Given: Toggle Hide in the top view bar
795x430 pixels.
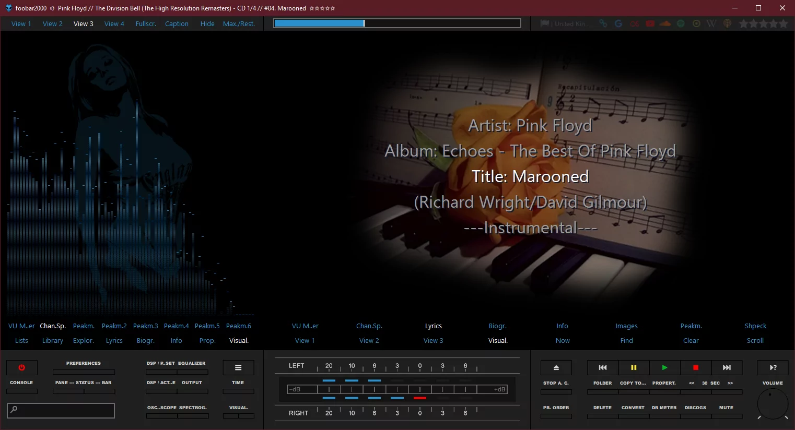Looking at the screenshot, I should [207, 23].
